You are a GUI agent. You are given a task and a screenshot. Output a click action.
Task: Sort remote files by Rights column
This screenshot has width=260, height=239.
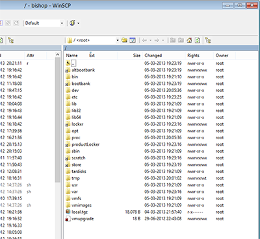point(193,55)
